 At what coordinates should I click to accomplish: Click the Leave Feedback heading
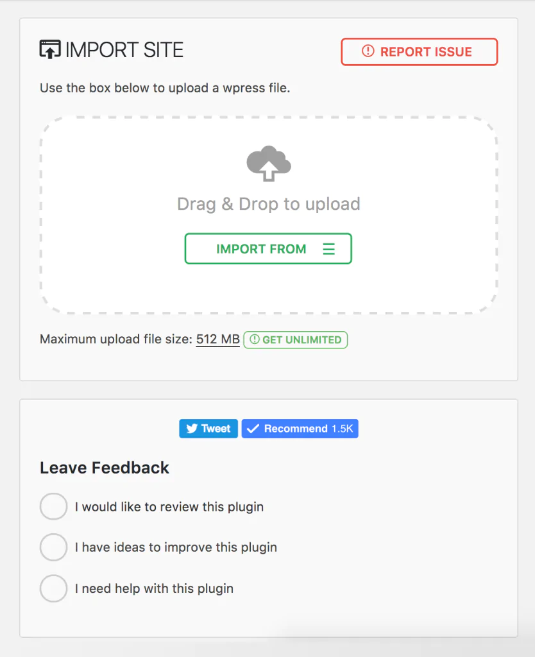pos(105,468)
